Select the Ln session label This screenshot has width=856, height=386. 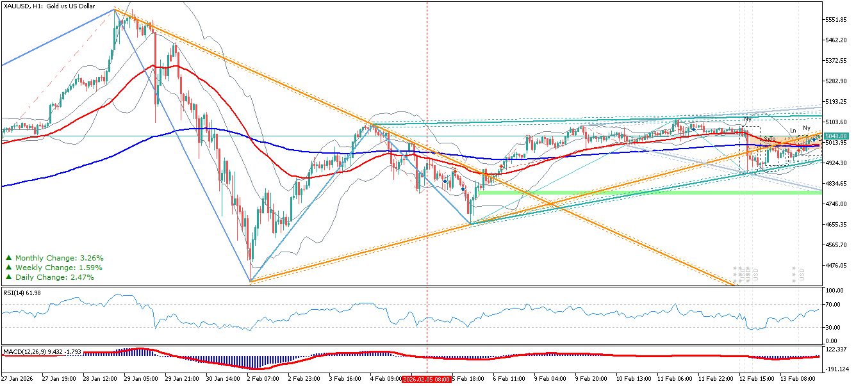point(793,131)
